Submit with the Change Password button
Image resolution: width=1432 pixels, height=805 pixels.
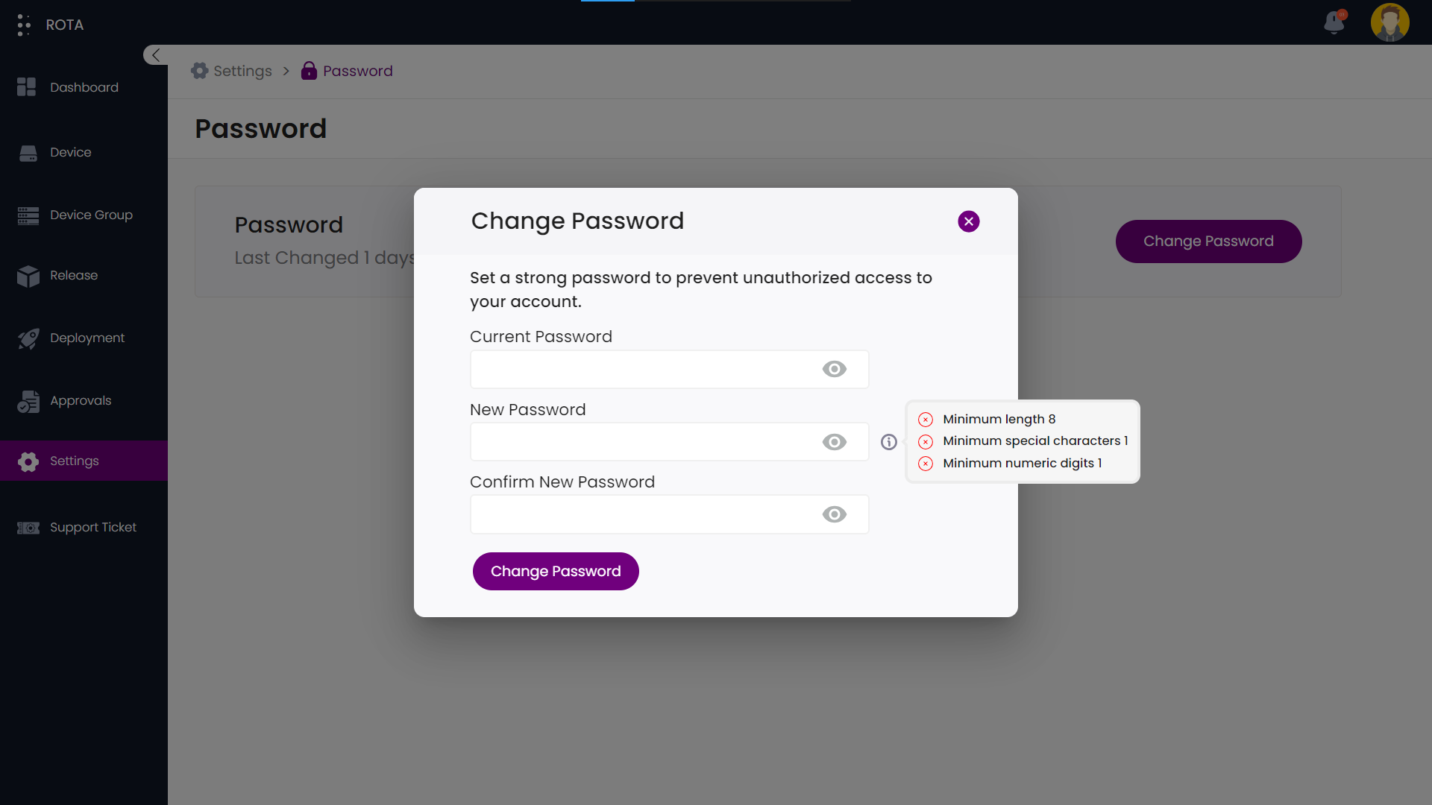[556, 571]
